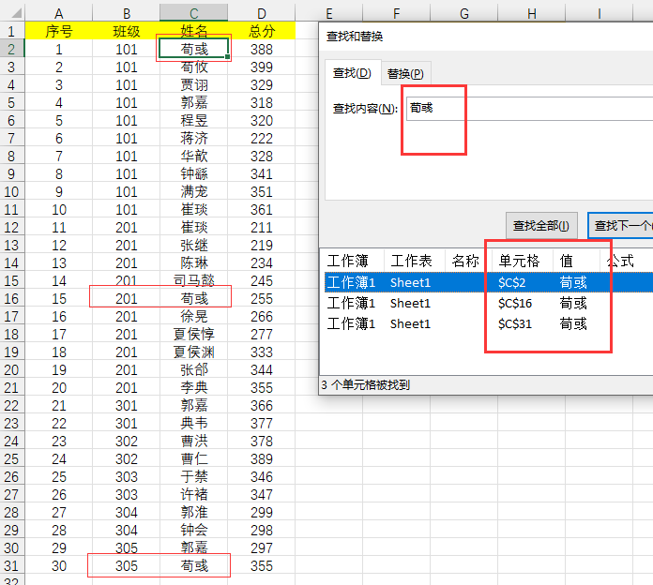Click the cell containing 司马懿

tap(194, 280)
